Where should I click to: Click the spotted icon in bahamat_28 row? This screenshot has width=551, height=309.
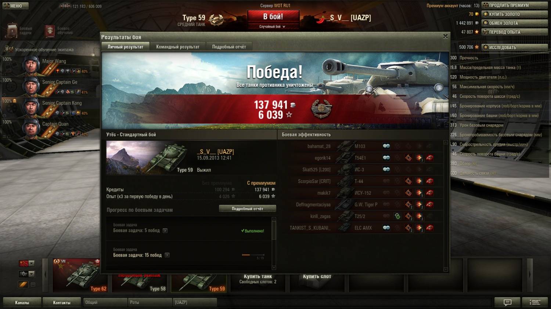[386, 146]
